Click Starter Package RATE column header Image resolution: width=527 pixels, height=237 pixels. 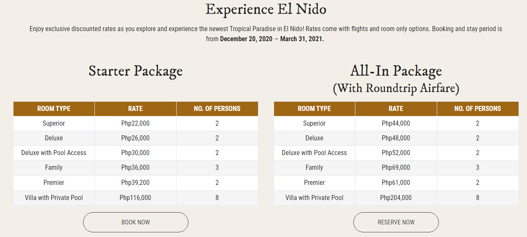(135, 108)
